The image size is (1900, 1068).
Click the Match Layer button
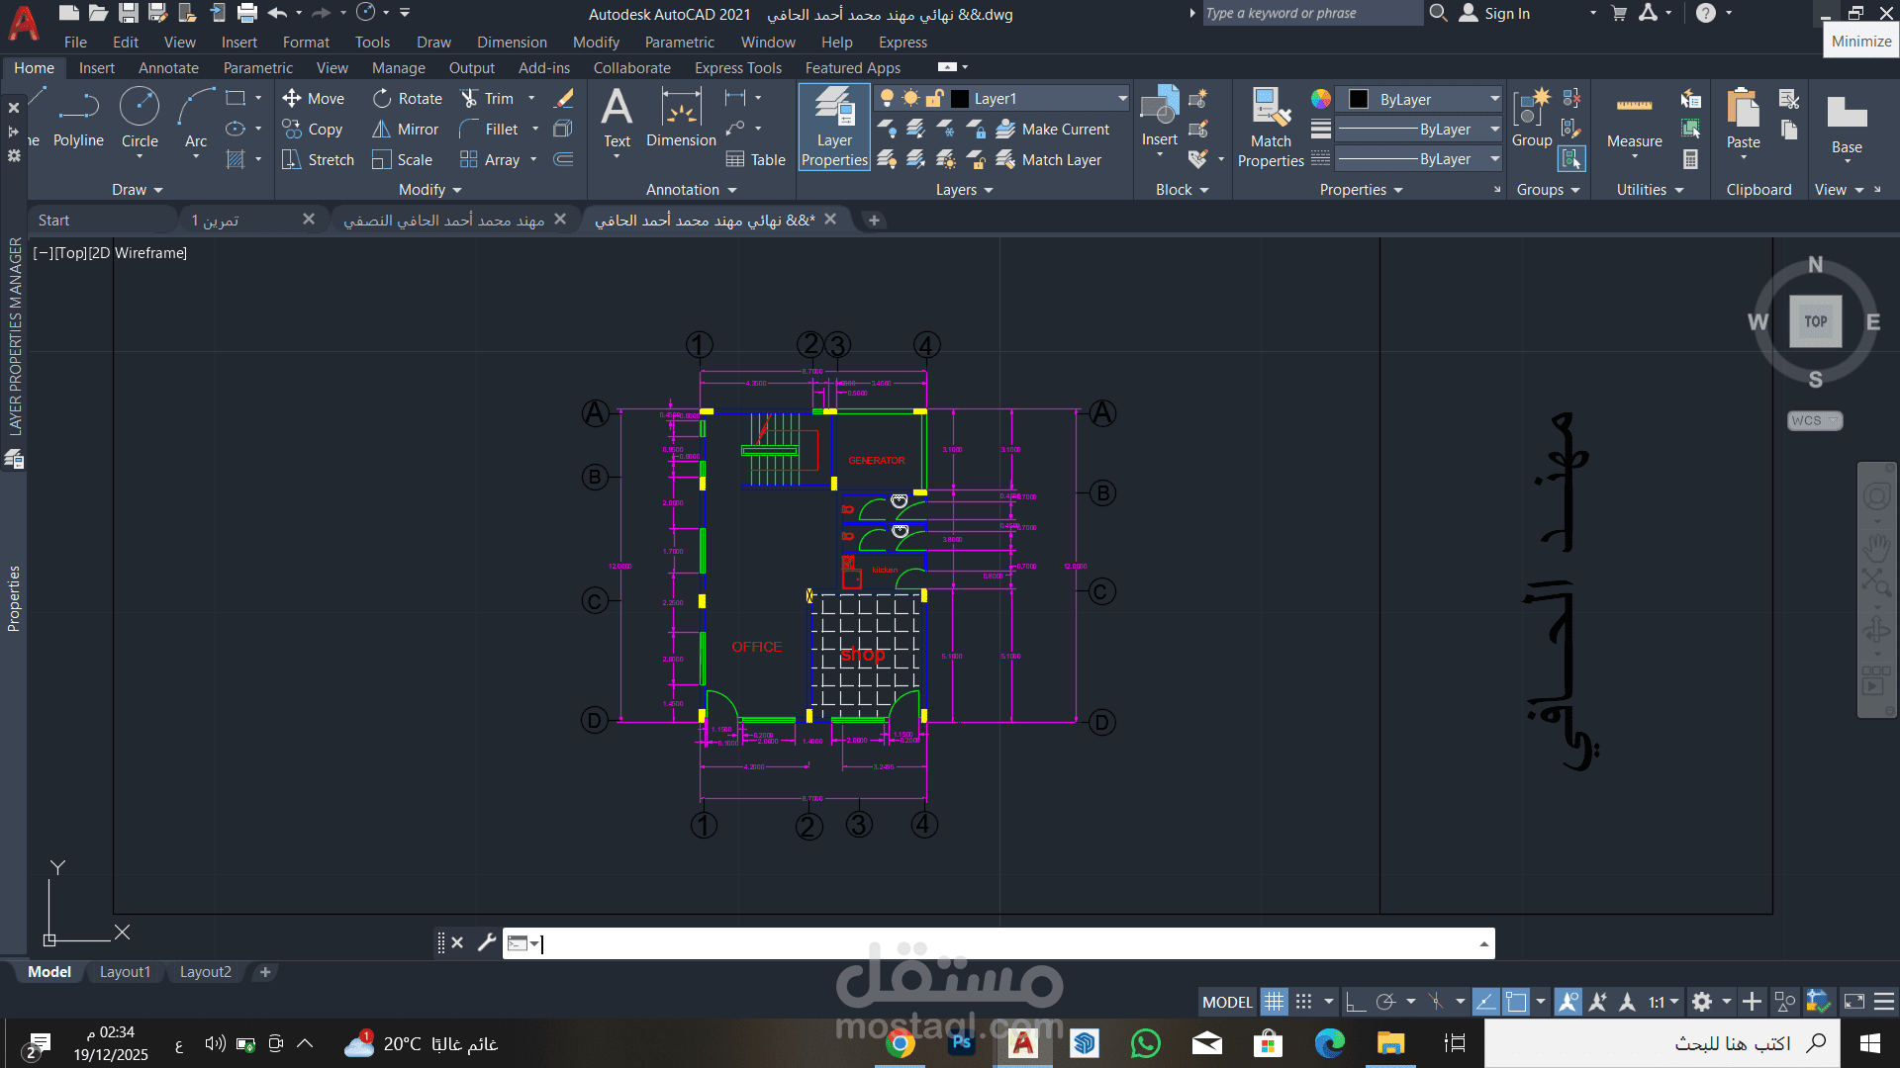point(1049,160)
